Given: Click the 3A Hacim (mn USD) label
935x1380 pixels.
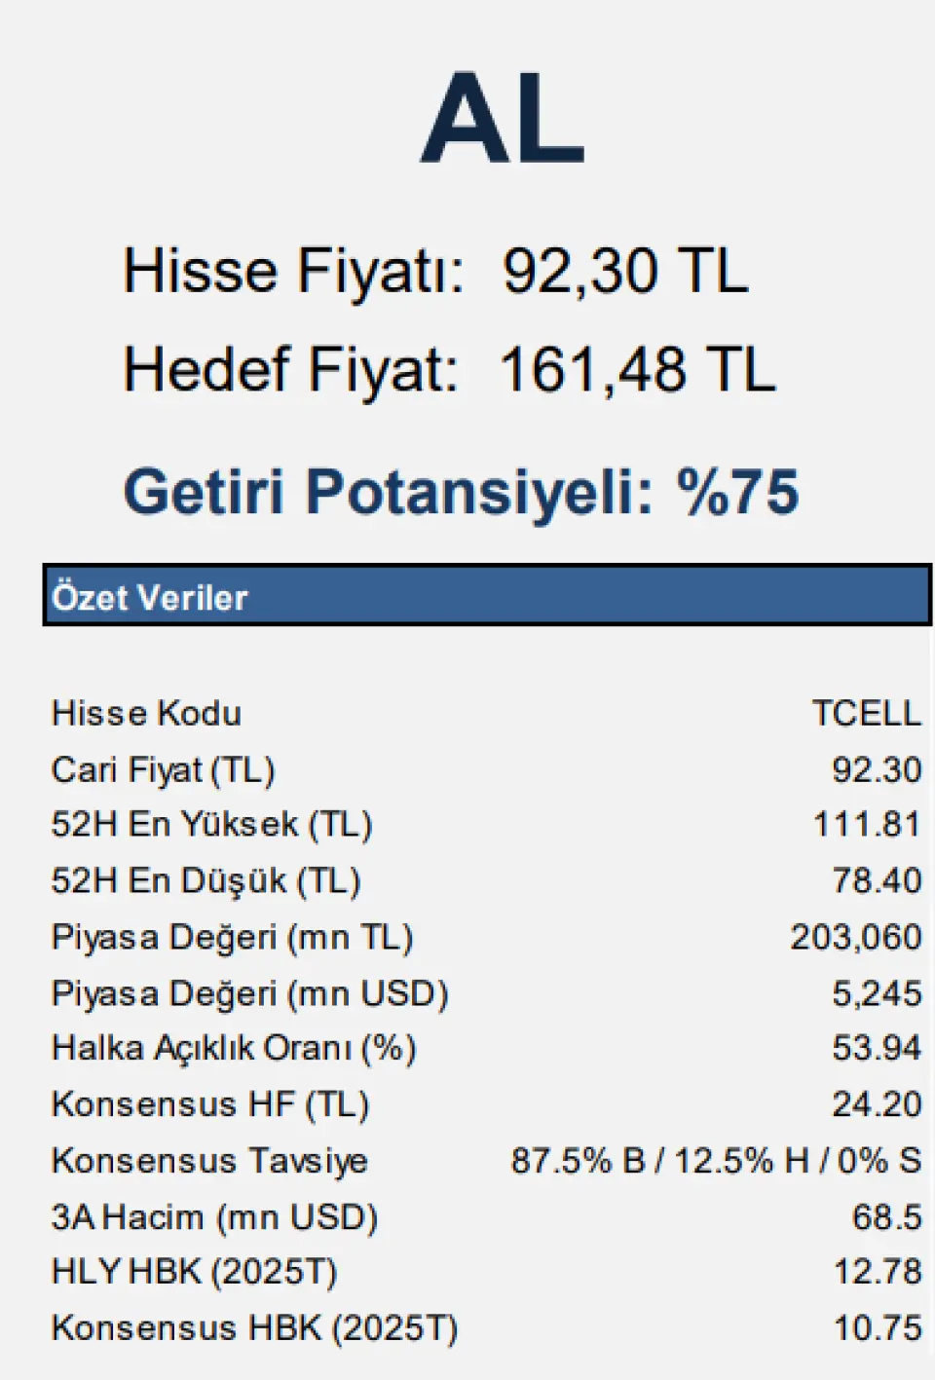Looking at the screenshot, I should 214,1216.
